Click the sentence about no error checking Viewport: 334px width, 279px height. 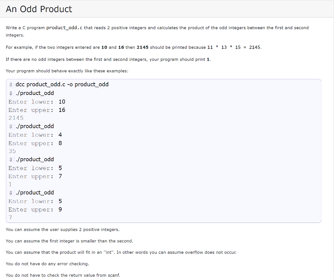click(x=47, y=264)
